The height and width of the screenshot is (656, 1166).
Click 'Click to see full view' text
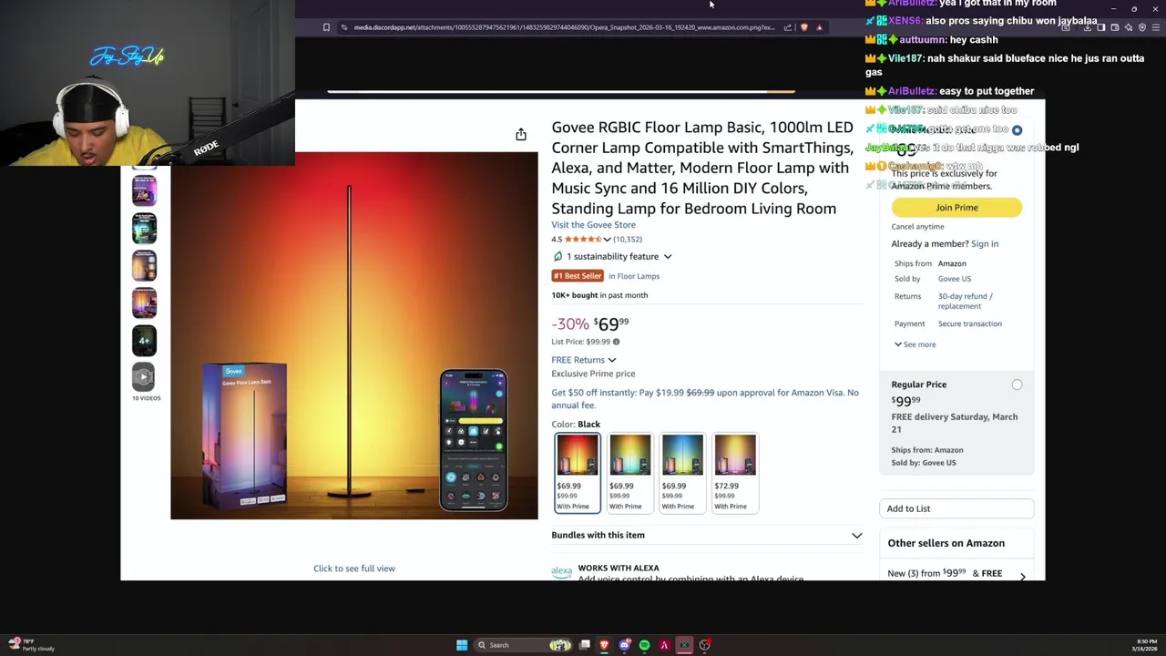[354, 569]
